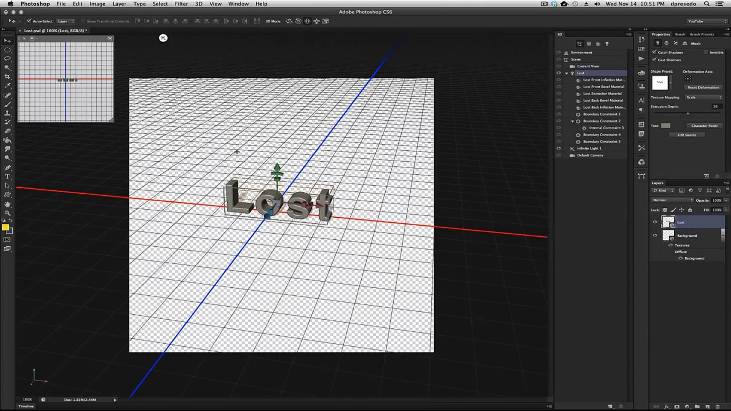Select the Crop tool
731x411 pixels.
7,76
